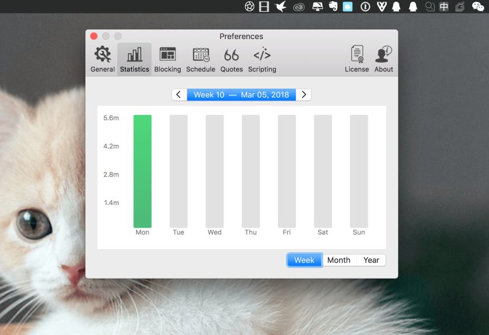Switch chart to Month view
489x335 pixels.
click(x=339, y=260)
